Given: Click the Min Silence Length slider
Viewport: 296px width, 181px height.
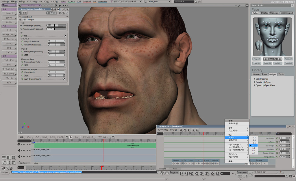Looking at the screenshot, I should click(60, 25).
